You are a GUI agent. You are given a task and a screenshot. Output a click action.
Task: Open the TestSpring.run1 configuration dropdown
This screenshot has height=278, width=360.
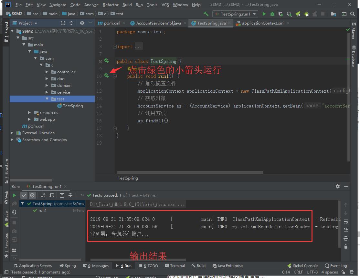tap(235, 14)
